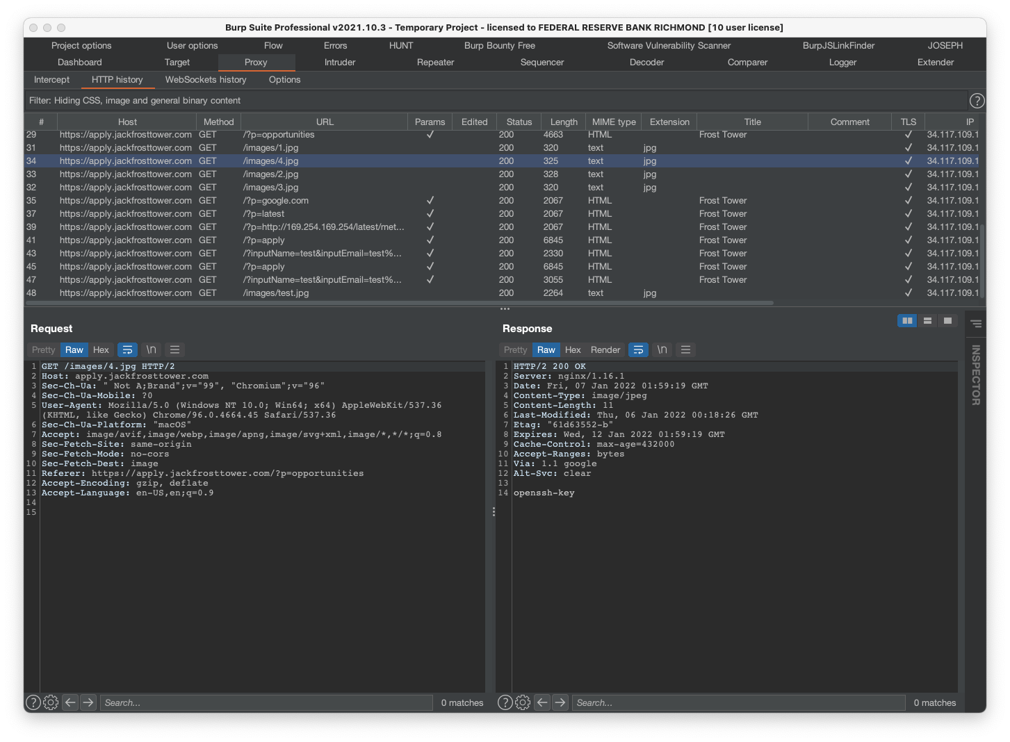Click the history panel horizontal splitter dots
The width and height of the screenshot is (1010, 742).
(x=505, y=309)
